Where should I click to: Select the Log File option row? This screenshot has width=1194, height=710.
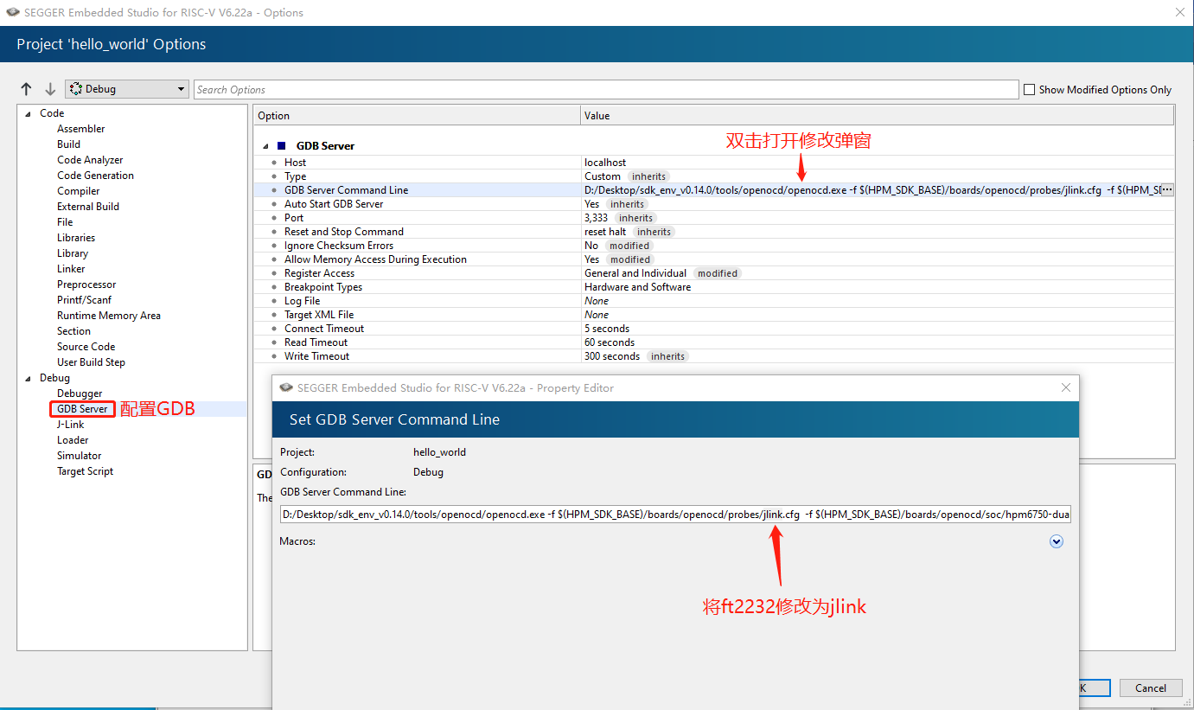click(x=714, y=301)
